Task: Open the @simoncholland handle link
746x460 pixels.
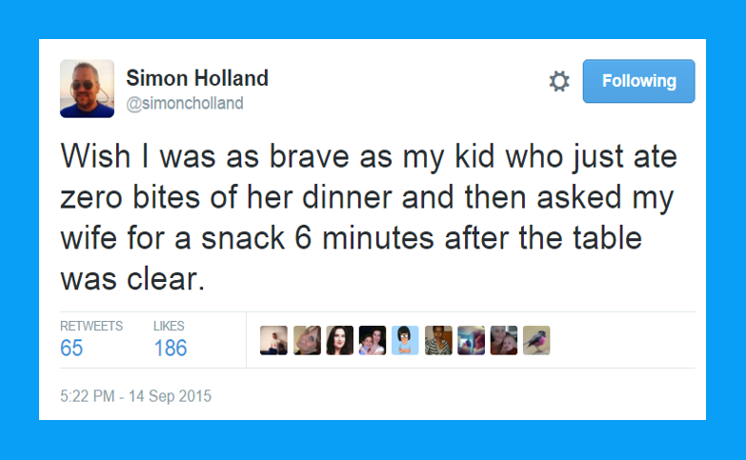Action: coord(185,103)
